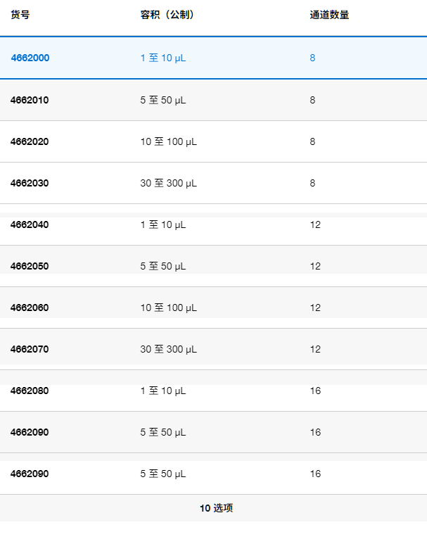Click the 货号 column header
The image size is (427, 551).
[20, 15]
